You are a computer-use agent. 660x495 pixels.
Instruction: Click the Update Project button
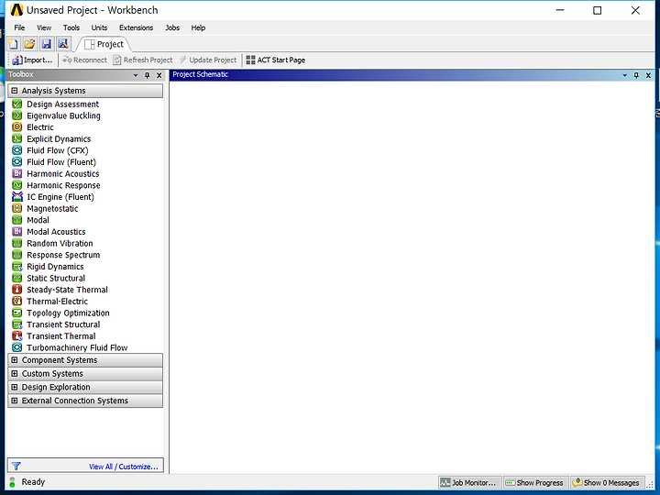pos(208,60)
